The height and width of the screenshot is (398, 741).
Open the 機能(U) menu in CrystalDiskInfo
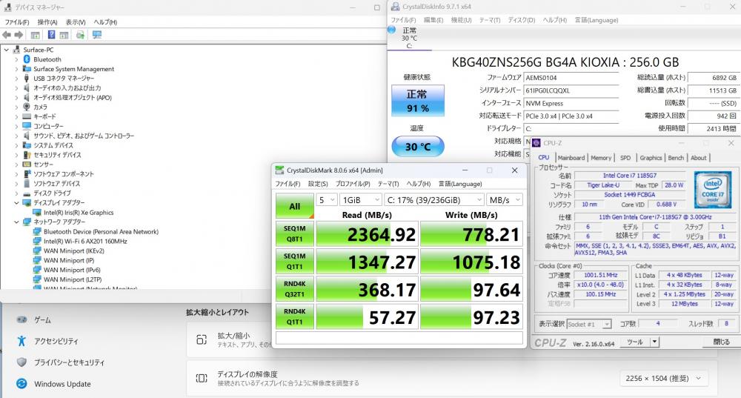[461, 20]
